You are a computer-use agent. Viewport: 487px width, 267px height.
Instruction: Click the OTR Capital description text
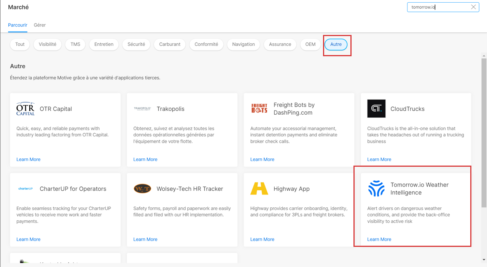tap(63, 131)
